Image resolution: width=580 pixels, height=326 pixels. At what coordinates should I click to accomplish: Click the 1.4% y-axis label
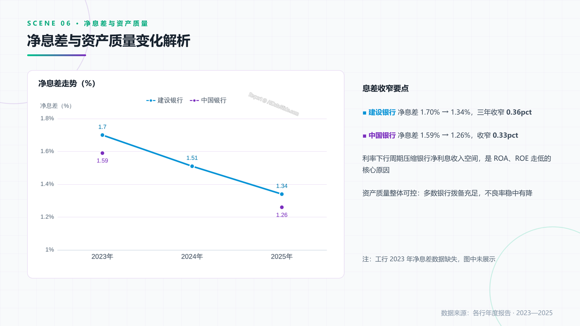click(x=47, y=184)
